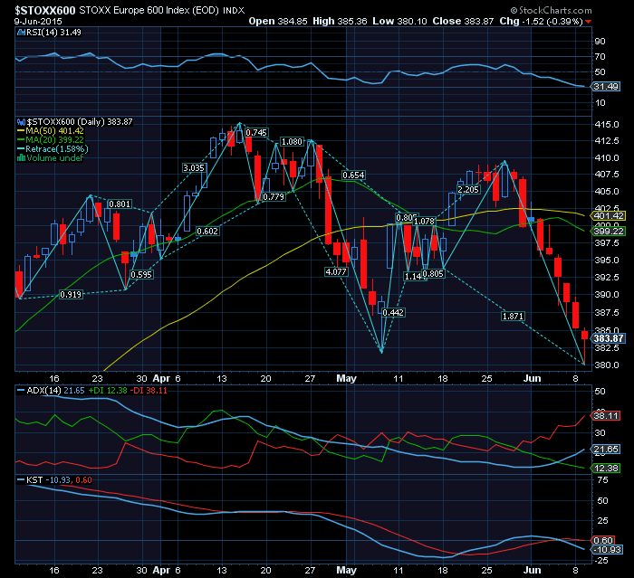Click the 0.602 retrace label

click(207, 231)
